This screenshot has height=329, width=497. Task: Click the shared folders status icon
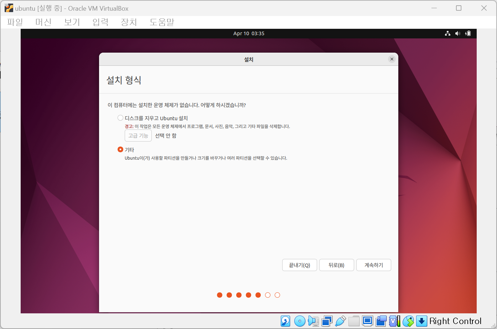354,321
